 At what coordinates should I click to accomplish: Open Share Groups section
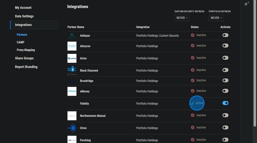(24, 58)
